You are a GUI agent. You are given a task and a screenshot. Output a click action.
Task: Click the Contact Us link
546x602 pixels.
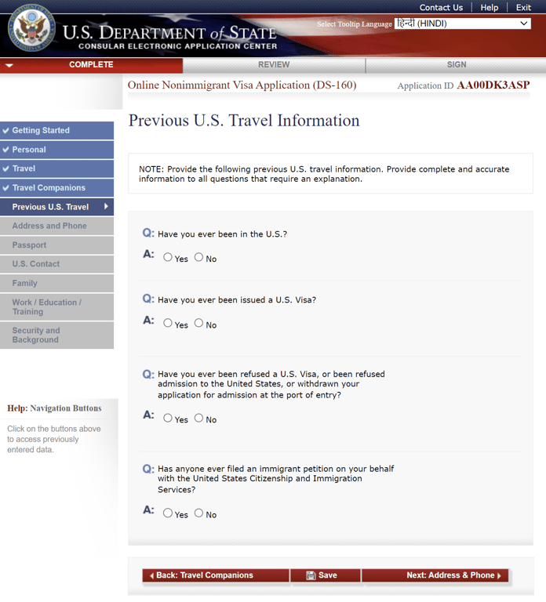tap(441, 8)
